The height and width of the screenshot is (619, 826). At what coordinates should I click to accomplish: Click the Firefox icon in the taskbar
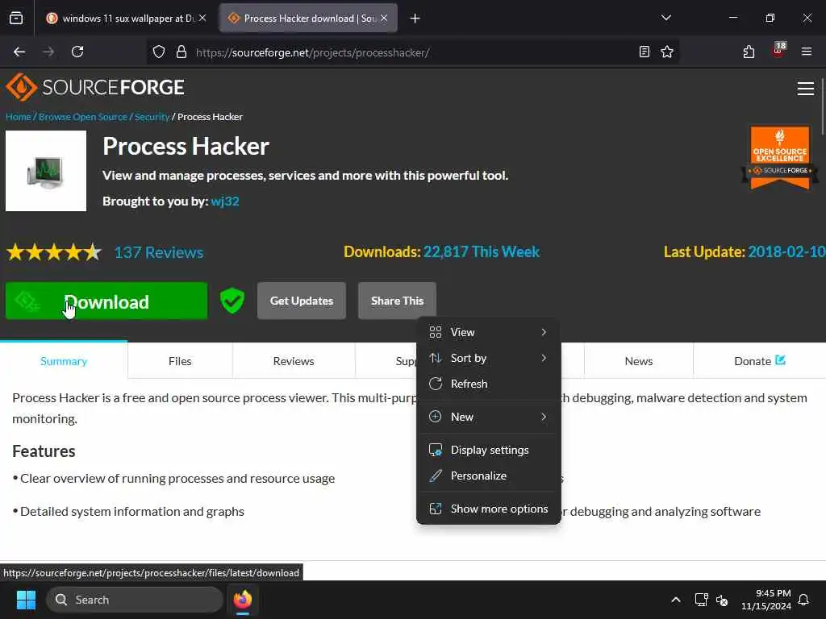[243, 600]
